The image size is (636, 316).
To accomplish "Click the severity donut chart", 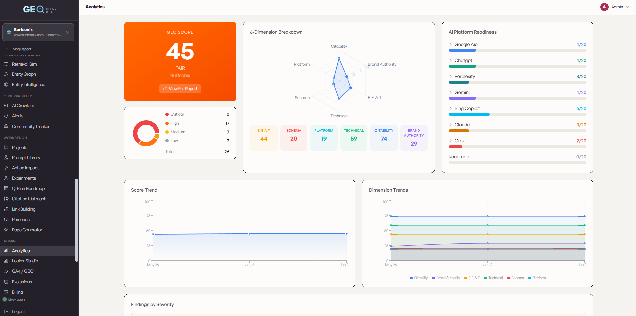I will (x=146, y=133).
